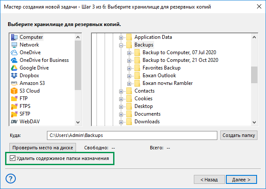Screen dimensions: 266x189
Task: Collapse the Backups folder node
Action: tap(121, 45)
